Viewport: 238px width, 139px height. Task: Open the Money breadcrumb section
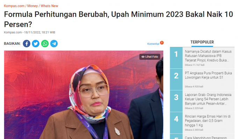(x=33, y=6)
